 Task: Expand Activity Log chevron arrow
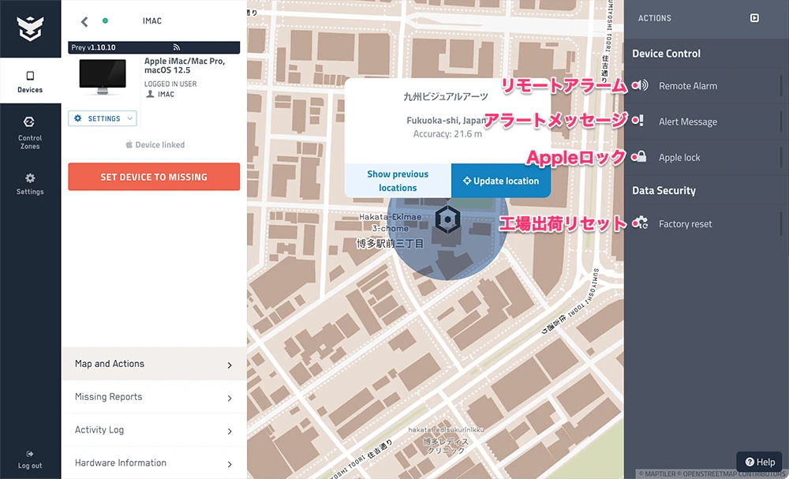[230, 432]
